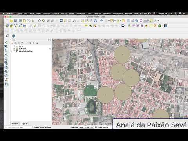Click '1 legend entries removed' status text

[42, 127]
